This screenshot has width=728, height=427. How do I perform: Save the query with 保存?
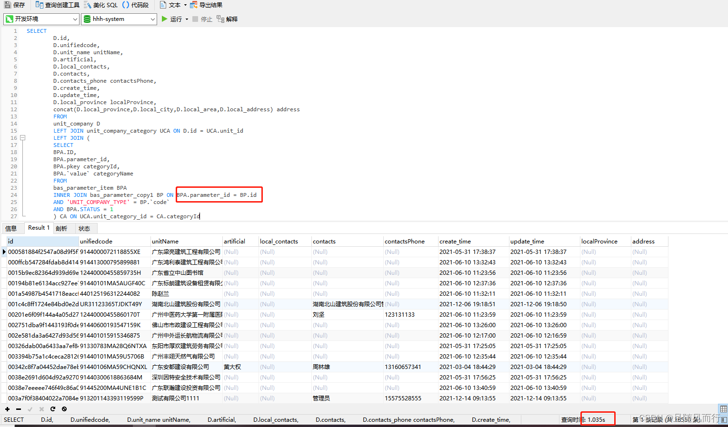14,5
